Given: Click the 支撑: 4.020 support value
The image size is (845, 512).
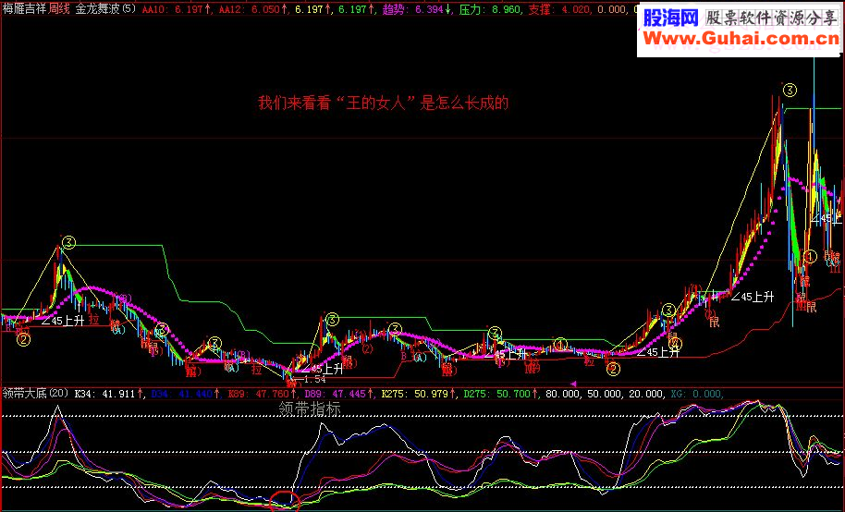Looking at the screenshot, I should 558,9.
